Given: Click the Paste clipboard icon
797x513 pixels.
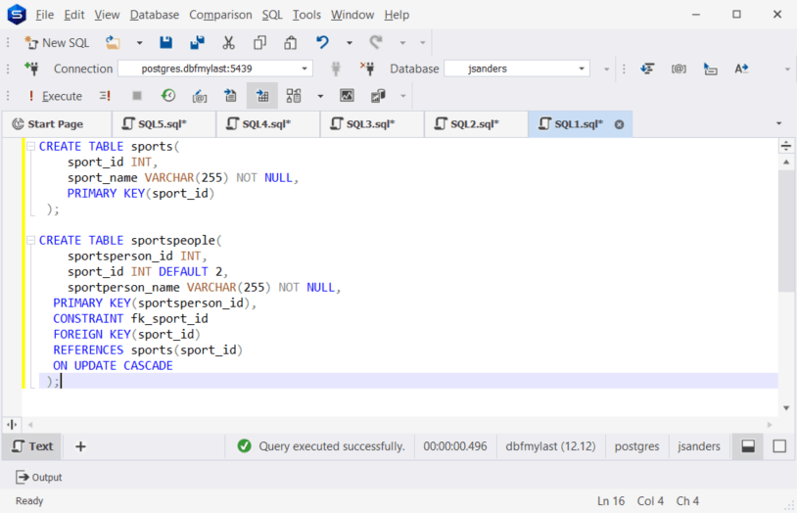Looking at the screenshot, I should coord(290,43).
